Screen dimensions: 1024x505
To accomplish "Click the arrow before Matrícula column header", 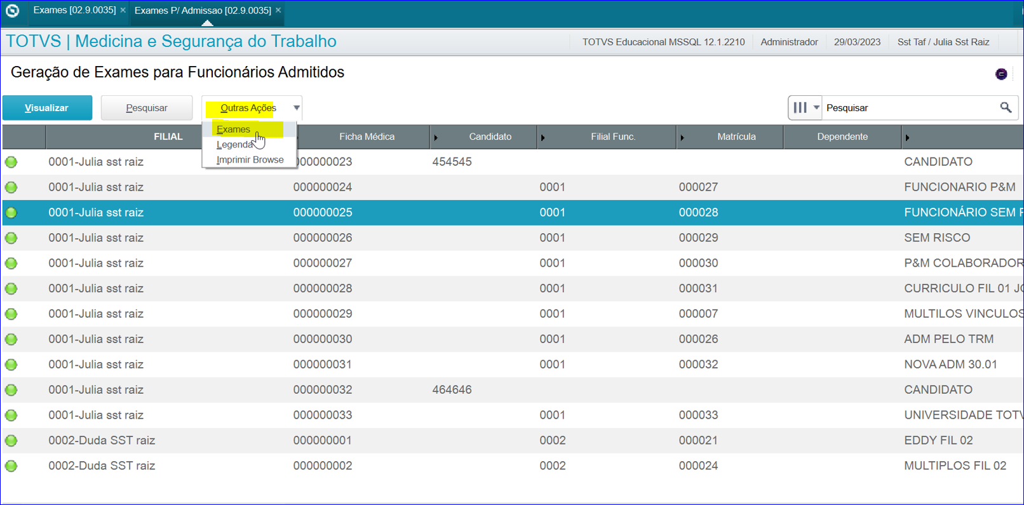I will (x=682, y=137).
